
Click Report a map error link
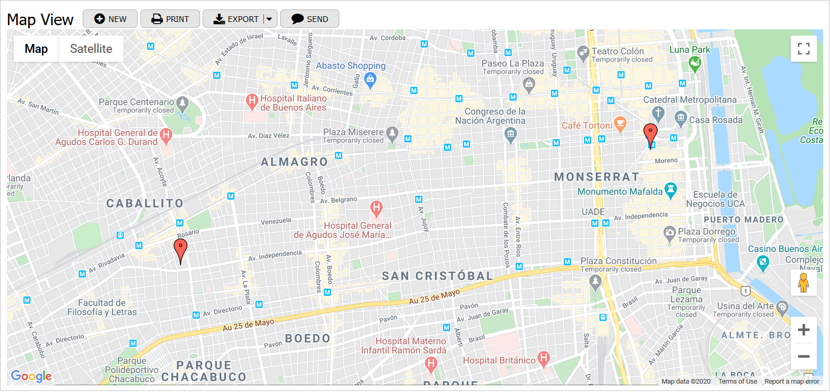point(792,382)
